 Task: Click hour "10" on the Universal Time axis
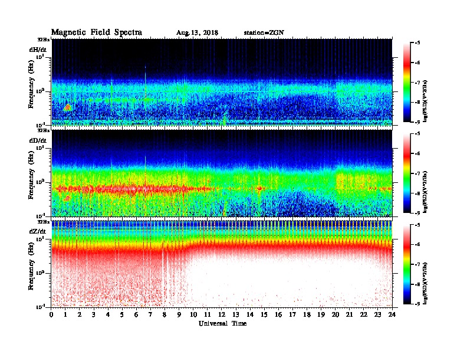(x=193, y=314)
